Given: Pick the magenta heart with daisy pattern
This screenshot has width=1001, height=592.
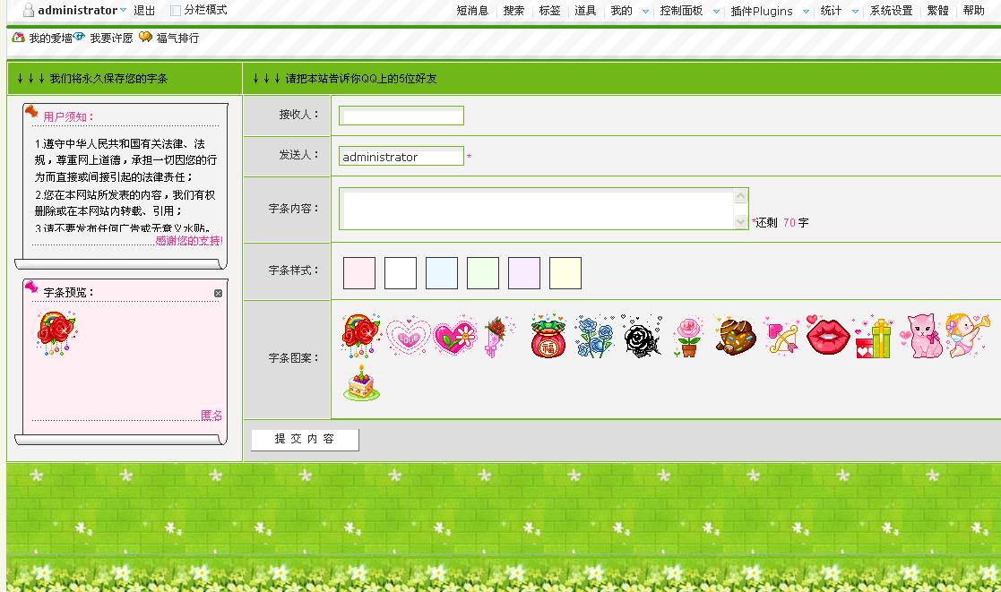Looking at the screenshot, I should pyautogui.click(x=454, y=336).
